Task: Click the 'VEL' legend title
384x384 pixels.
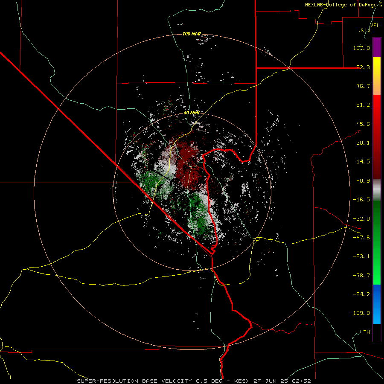Action: pos(375,26)
